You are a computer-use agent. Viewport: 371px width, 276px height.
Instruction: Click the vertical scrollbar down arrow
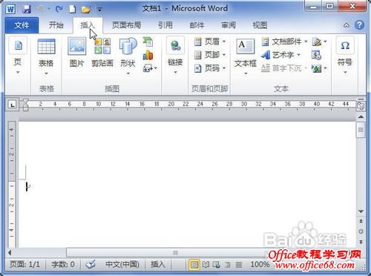361,211
